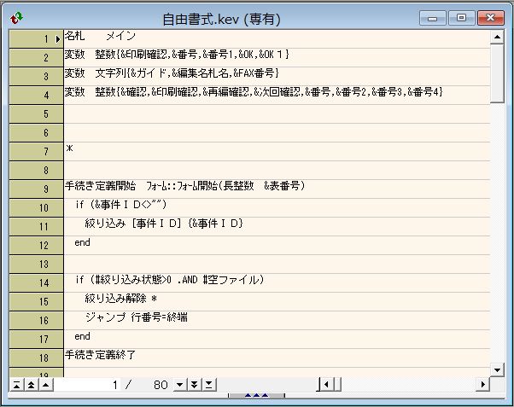Minimize the 自由書式.kev window
This screenshot has width=514, height=407.
[x=435, y=17]
